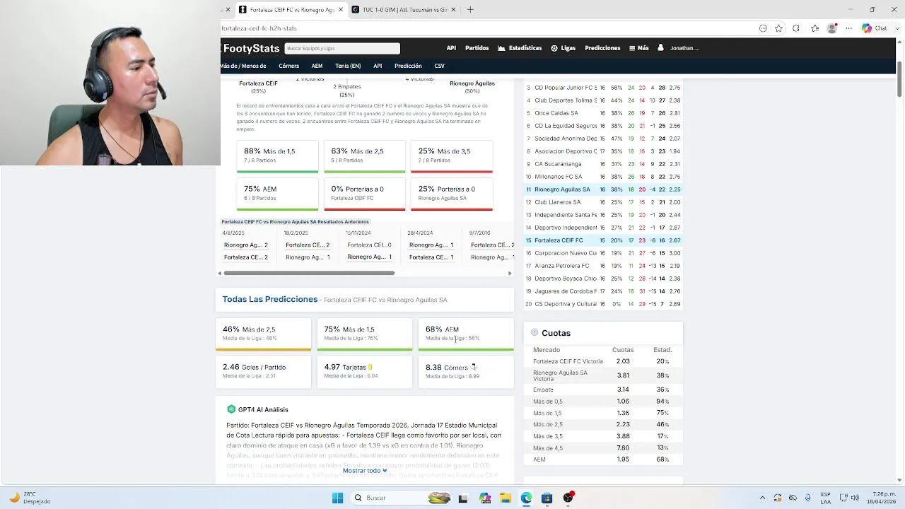The width and height of the screenshot is (905, 509).
Task: Open the Ligas menu with ball icon
Action: [563, 48]
